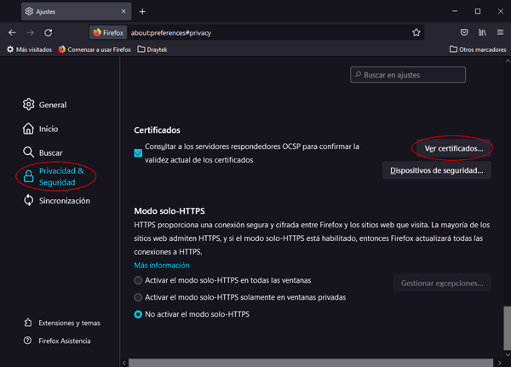The height and width of the screenshot is (367, 511).
Task: Open the Library icon in the toolbar
Action: tap(482, 32)
